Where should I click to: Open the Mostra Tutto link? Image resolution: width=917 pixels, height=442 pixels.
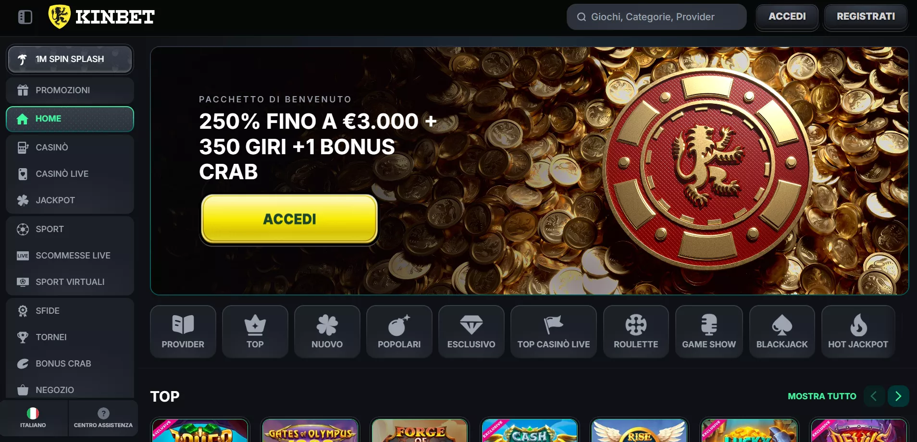(x=822, y=396)
